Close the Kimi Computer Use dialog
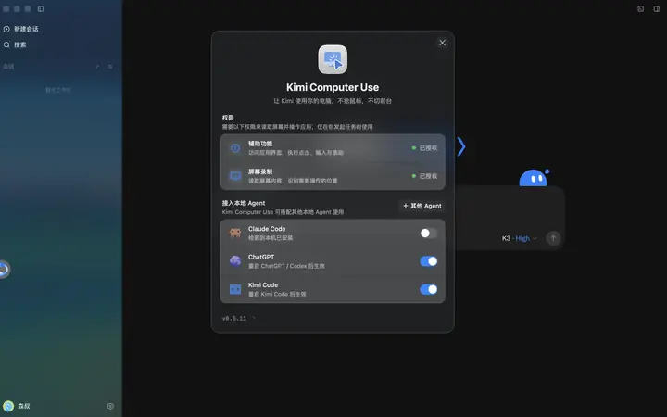667x417 pixels. click(x=443, y=43)
